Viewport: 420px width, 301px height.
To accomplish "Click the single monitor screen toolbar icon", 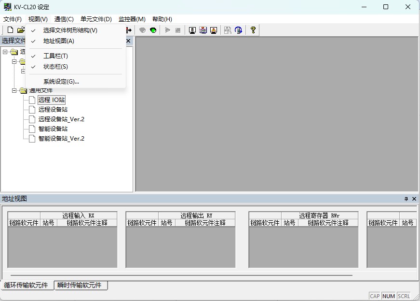I will click(x=192, y=30).
